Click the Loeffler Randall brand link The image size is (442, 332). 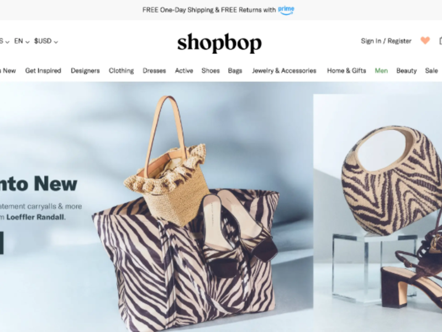[35, 217]
